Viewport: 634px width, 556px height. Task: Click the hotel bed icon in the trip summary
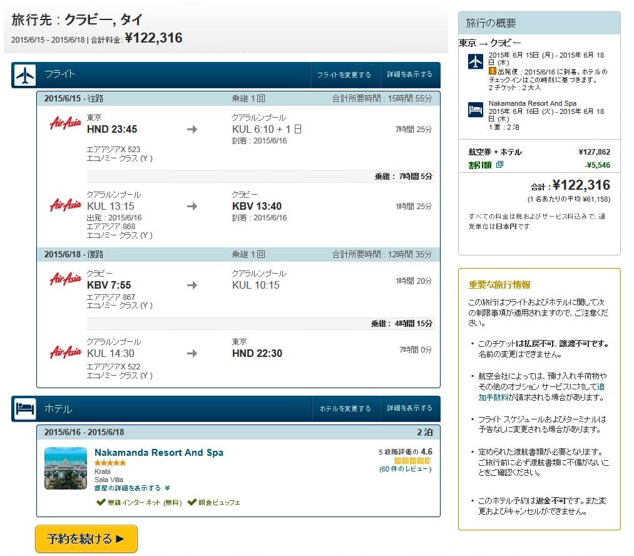pyautogui.click(x=476, y=110)
